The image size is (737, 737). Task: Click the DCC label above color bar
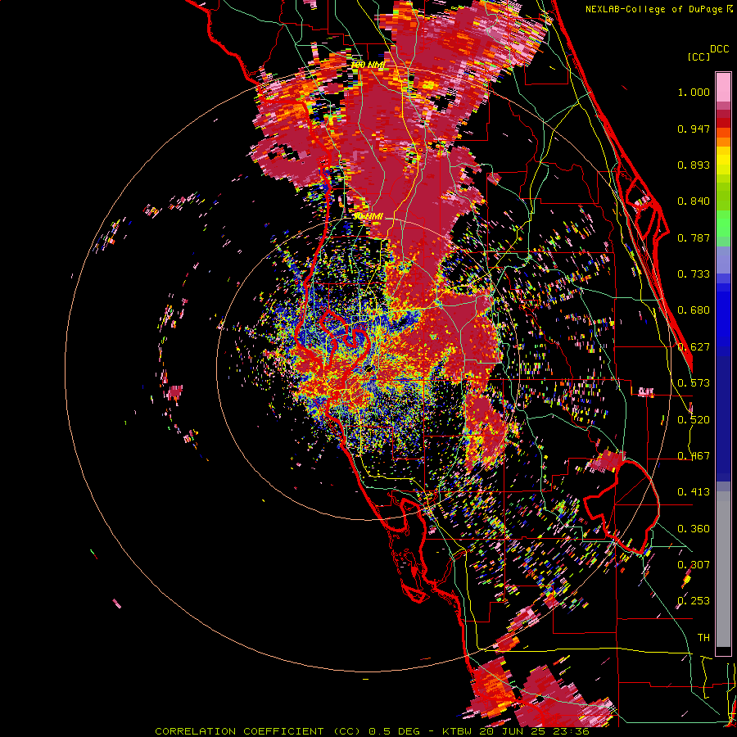(719, 49)
